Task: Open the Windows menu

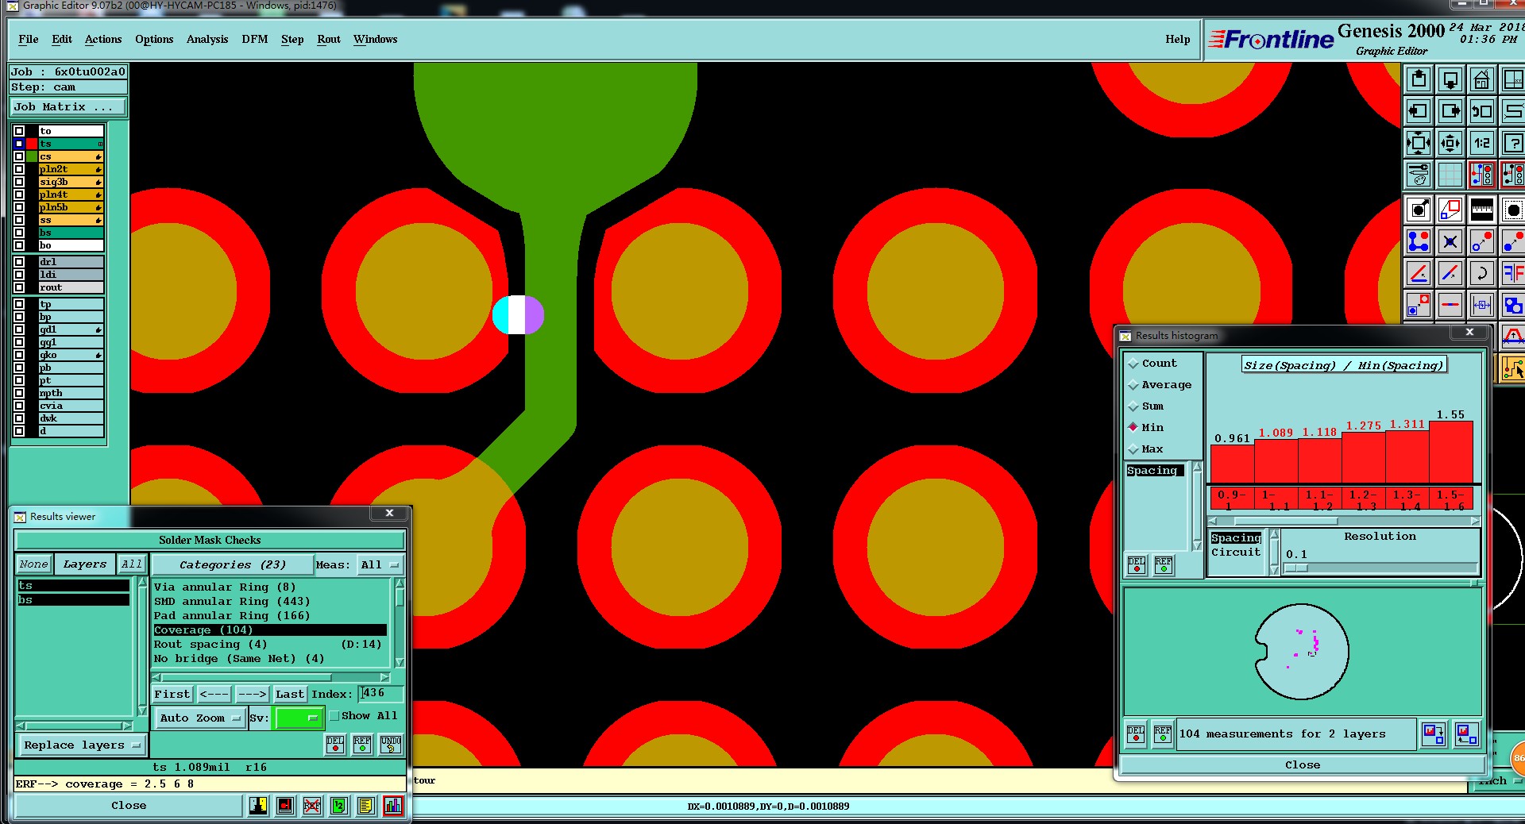Action: 376,39
